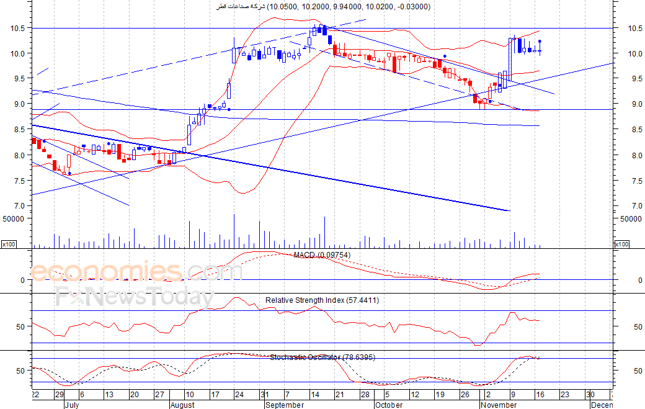
Task: Click the 10.5 price label on left axis
Action: point(18,29)
